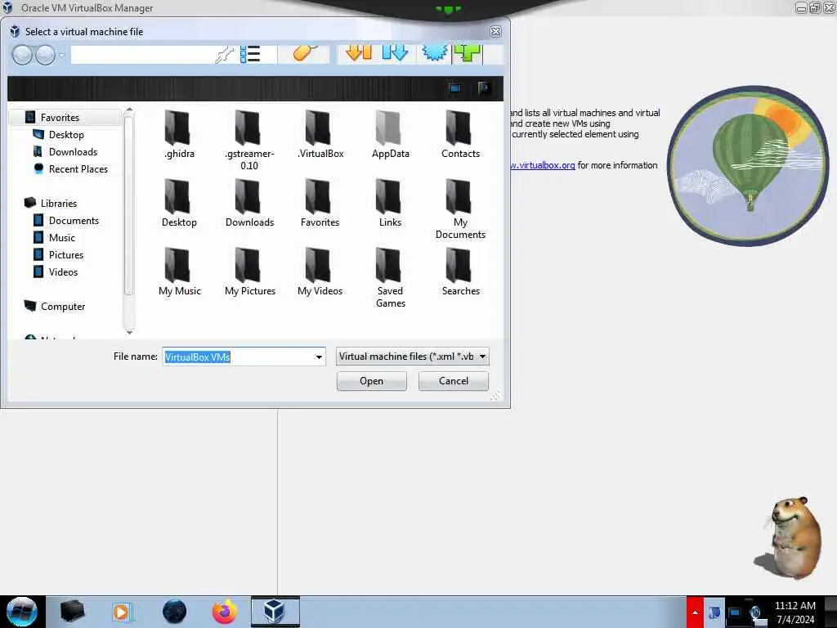Select Favorites in the navigation pane
837x628 pixels.
point(65,117)
